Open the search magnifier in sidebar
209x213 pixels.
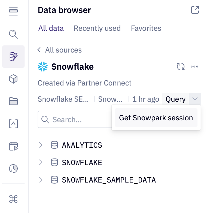tap(13, 34)
